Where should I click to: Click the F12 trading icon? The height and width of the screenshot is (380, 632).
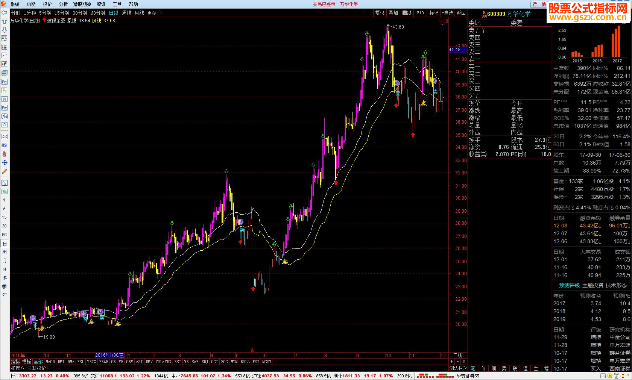pyautogui.click(x=5, y=107)
